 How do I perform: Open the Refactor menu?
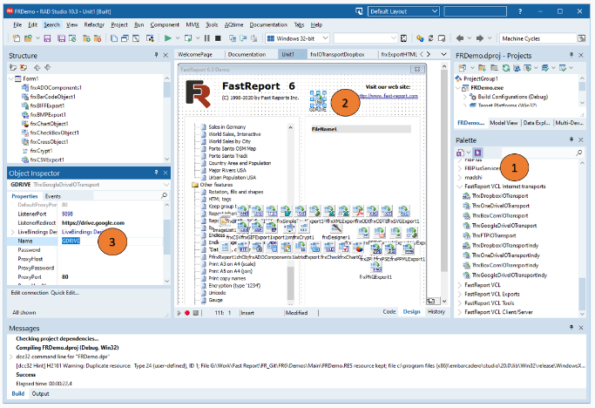coord(94,24)
